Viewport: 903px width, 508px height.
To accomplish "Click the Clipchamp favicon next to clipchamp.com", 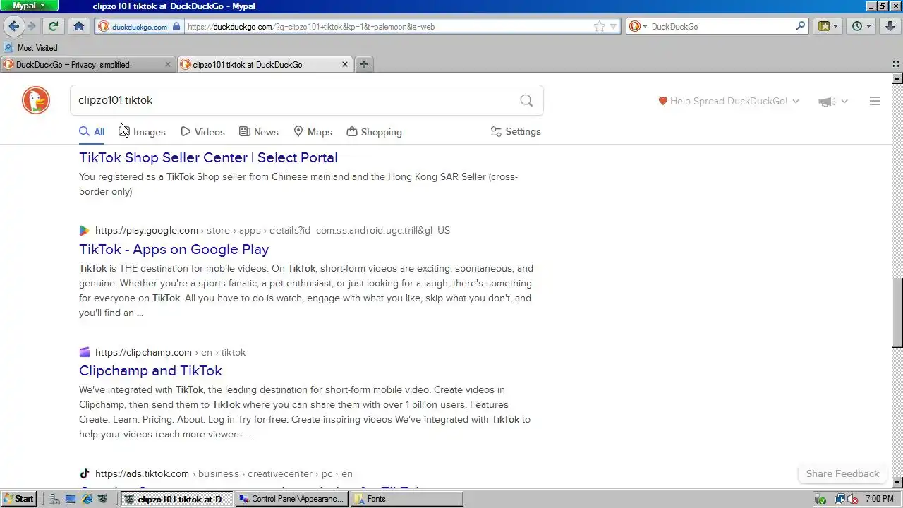I will point(85,352).
